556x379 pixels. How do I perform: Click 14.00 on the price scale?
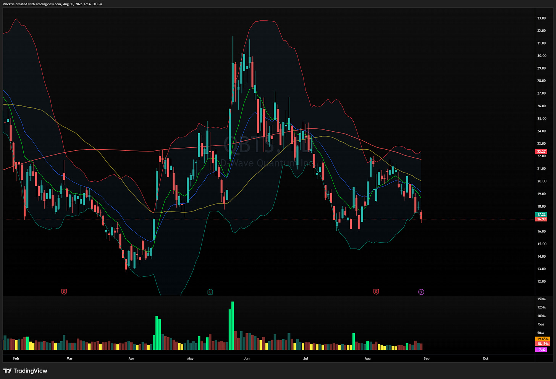[x=541, y=256]
